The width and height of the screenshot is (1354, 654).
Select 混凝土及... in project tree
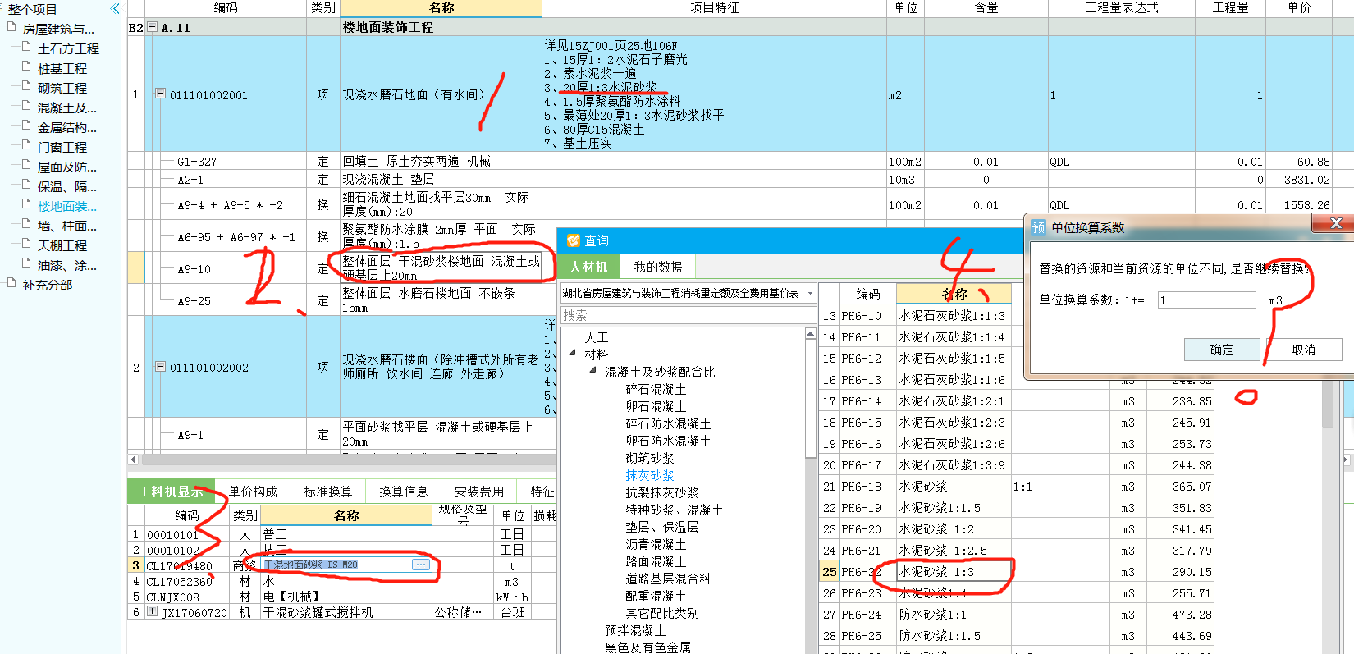(x=67, y=107)
